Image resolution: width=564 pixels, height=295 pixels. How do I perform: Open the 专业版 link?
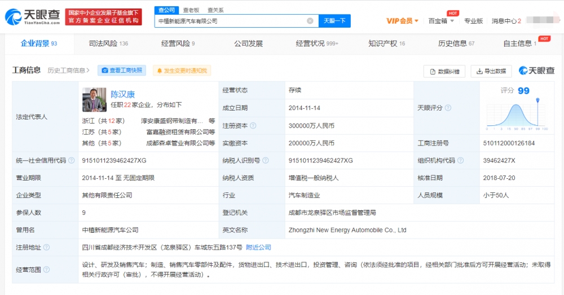click(473, 21)
